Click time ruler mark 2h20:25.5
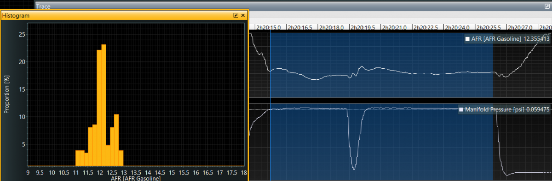Viewport: 552px width, 181px height. [x=489, y=27]
